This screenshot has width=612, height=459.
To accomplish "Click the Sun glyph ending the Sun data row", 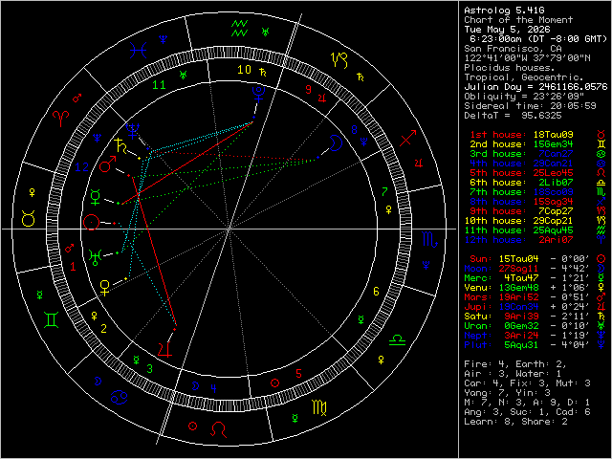I will pos(601,259).
